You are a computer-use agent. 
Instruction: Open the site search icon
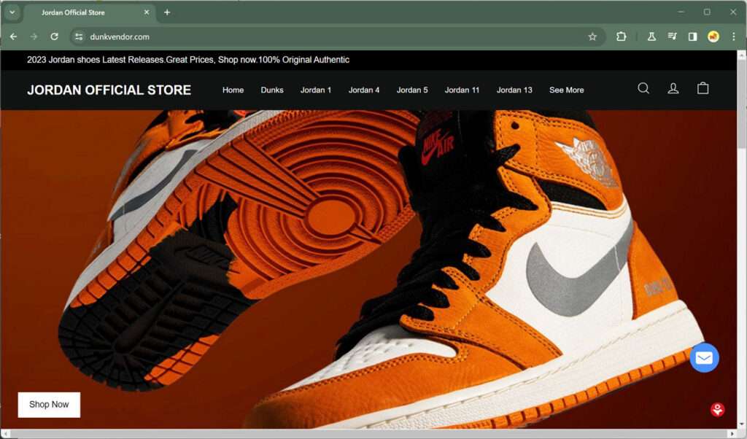tap(643, 88)
